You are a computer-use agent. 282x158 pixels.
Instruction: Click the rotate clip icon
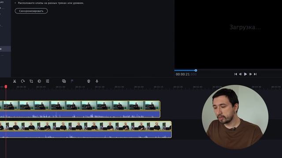[22, 81]
